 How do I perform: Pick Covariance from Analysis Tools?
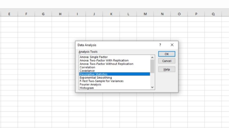click(114, 71)
